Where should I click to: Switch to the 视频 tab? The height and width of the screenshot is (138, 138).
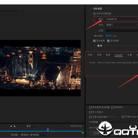[99, 55]
